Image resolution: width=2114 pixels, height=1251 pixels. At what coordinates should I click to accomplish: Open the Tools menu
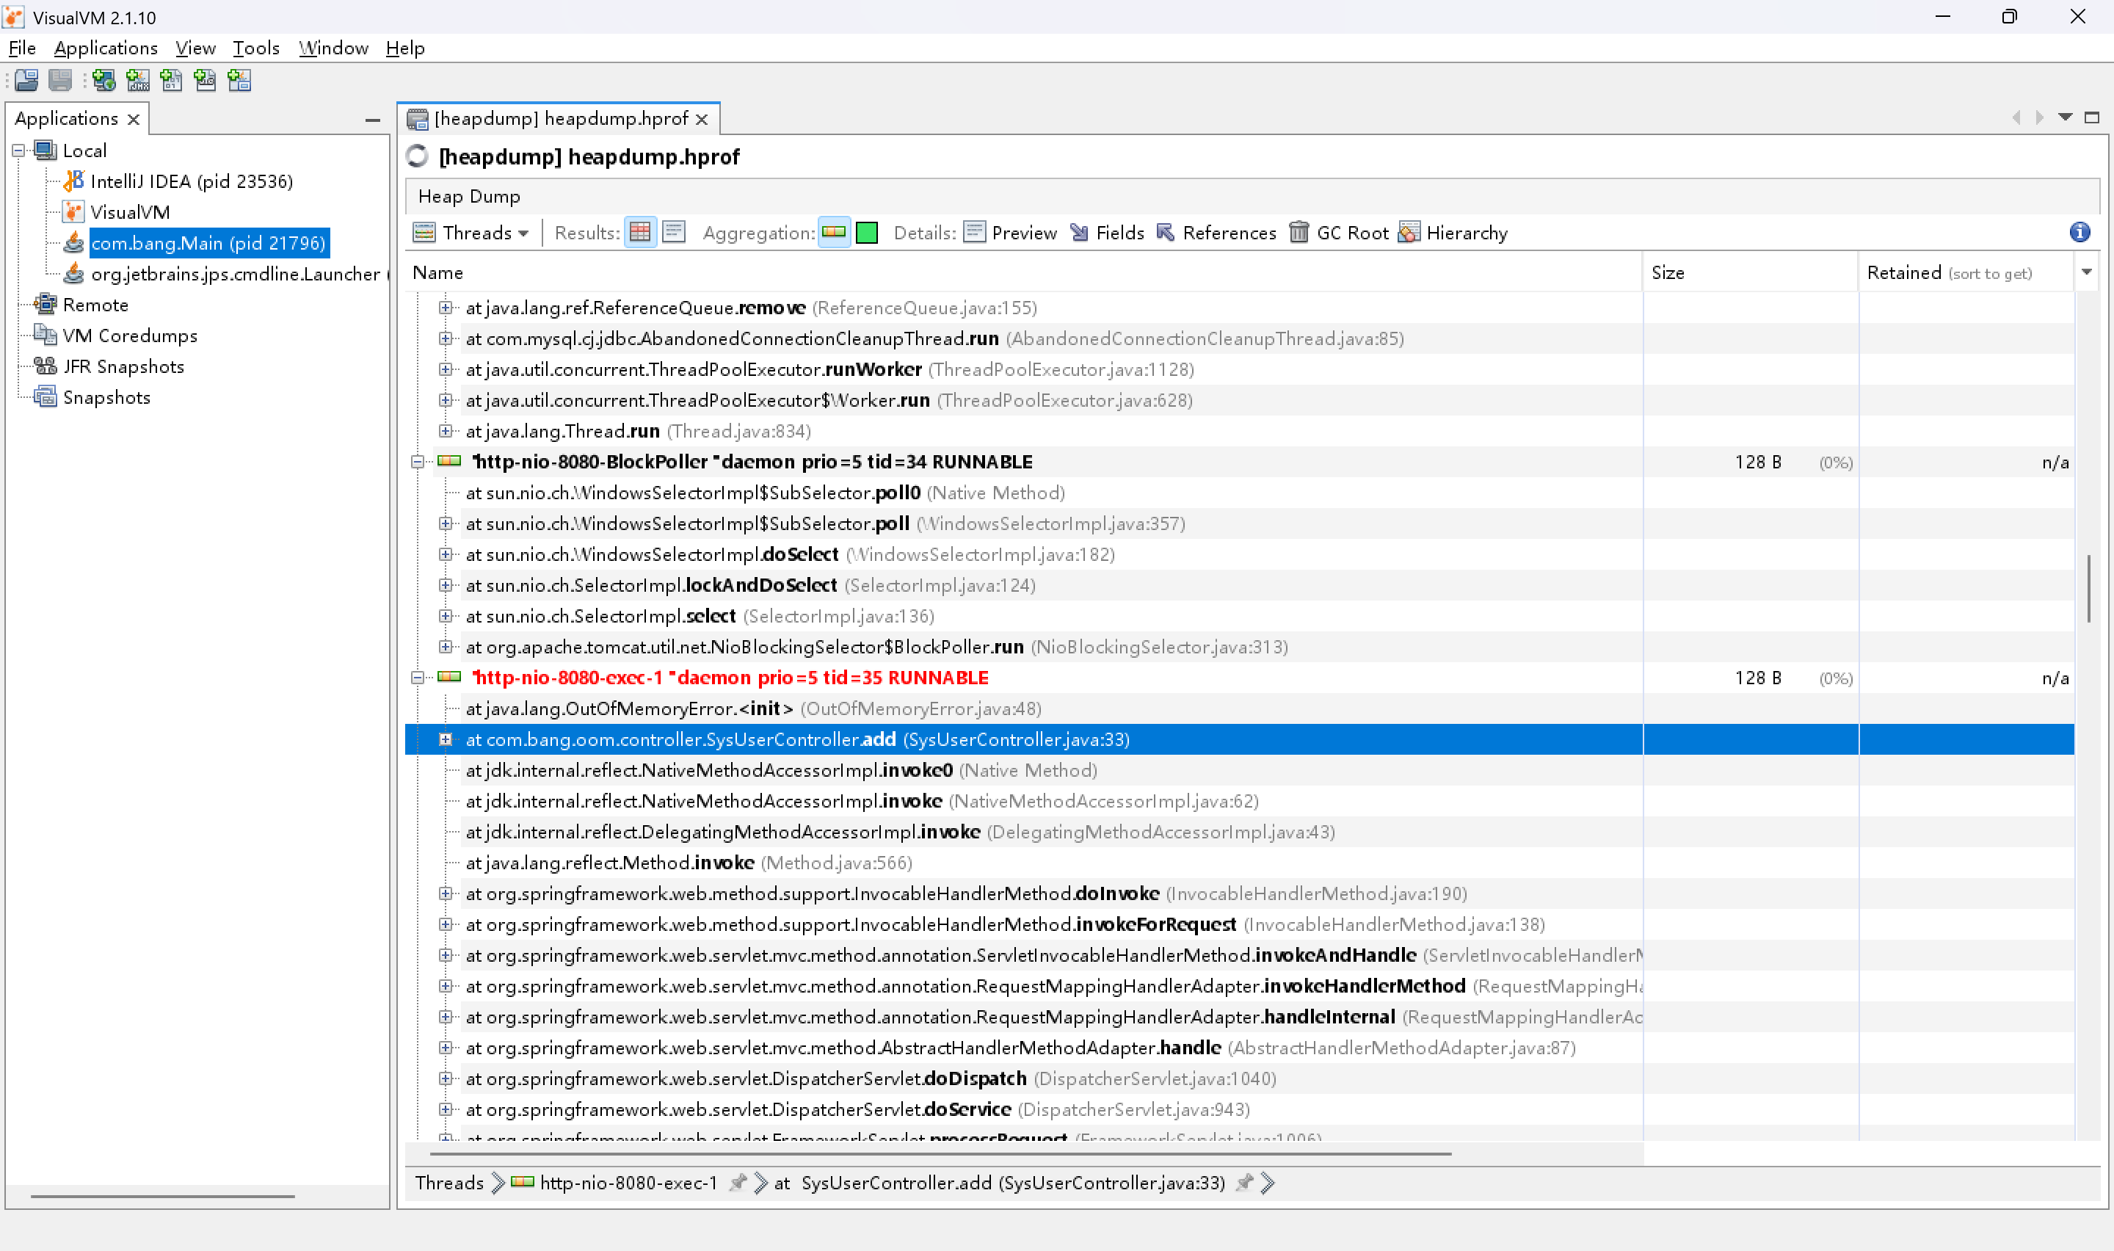pyautogui.click(x=255, y=48)
